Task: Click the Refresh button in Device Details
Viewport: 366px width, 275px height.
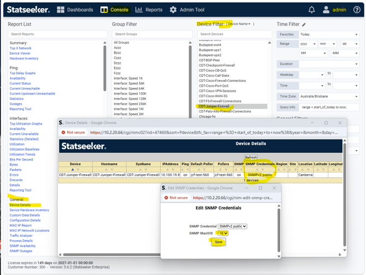Action: click(x=251, y=157)
